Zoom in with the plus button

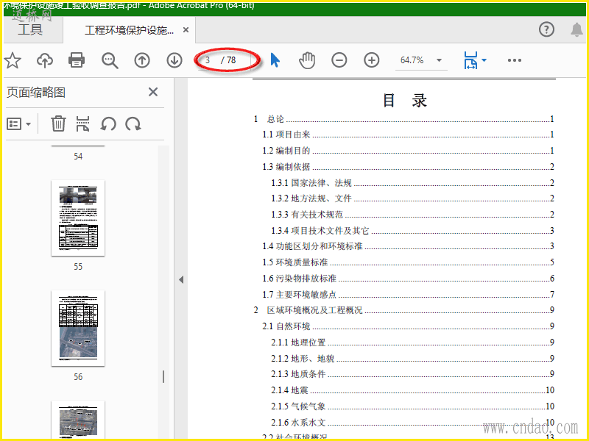[x=372, y=60]
